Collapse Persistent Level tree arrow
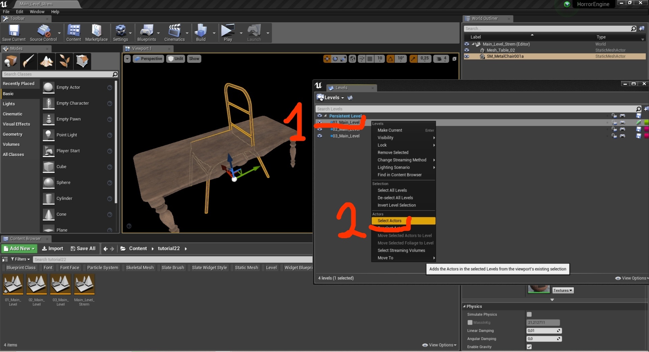 coord(325,116)
